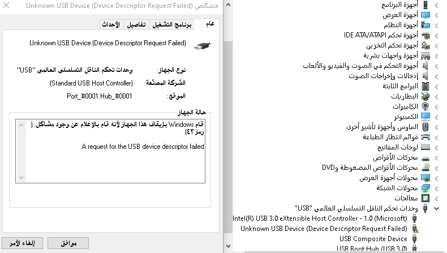Click the device list scrollbar up arrow
This screenshot has width=447, height=253.
[x=228, y=5]
